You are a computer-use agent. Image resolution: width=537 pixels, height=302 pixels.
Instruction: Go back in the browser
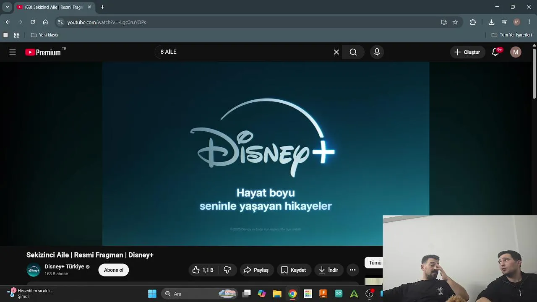click(x=8, y=22)
